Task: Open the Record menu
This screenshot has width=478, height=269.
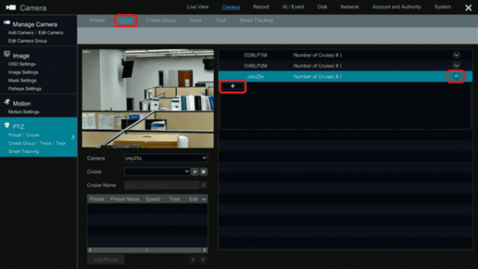Action: (x=261, y=7)
